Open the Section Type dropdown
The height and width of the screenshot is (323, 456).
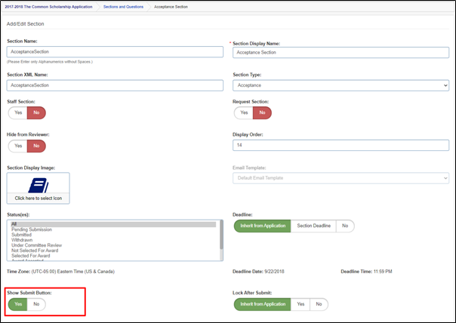340,85
